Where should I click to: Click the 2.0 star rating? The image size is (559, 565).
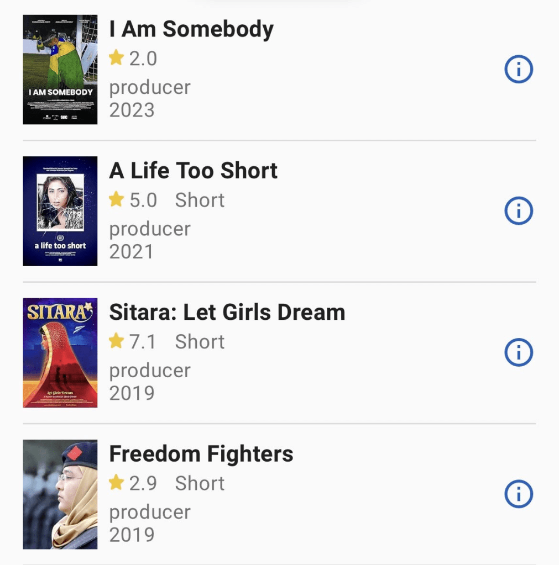(x=133, y=58)
